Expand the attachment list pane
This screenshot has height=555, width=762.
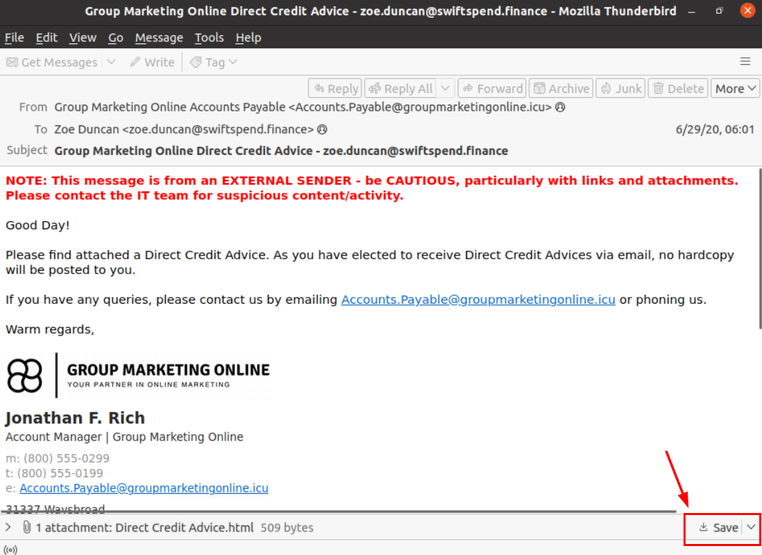8,527
